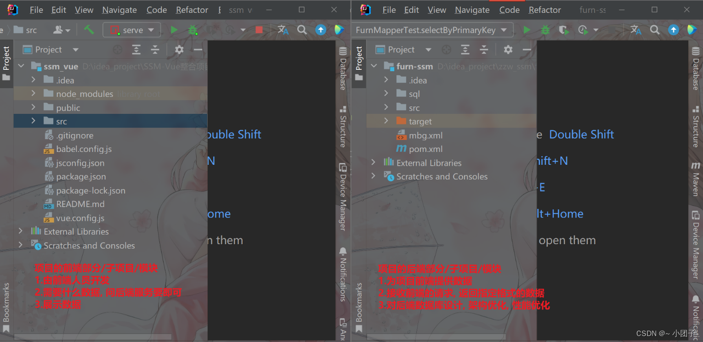Image resolution: width=703 pixels, height=342 pixels.
Task: Select pom.xml in furn-ssm tree
Action: 425,149
